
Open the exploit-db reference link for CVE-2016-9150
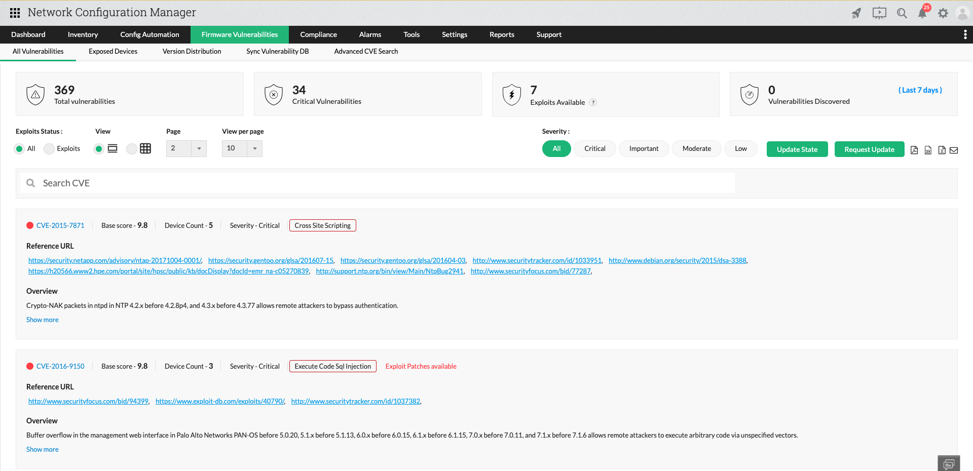(x=219, y=401)
